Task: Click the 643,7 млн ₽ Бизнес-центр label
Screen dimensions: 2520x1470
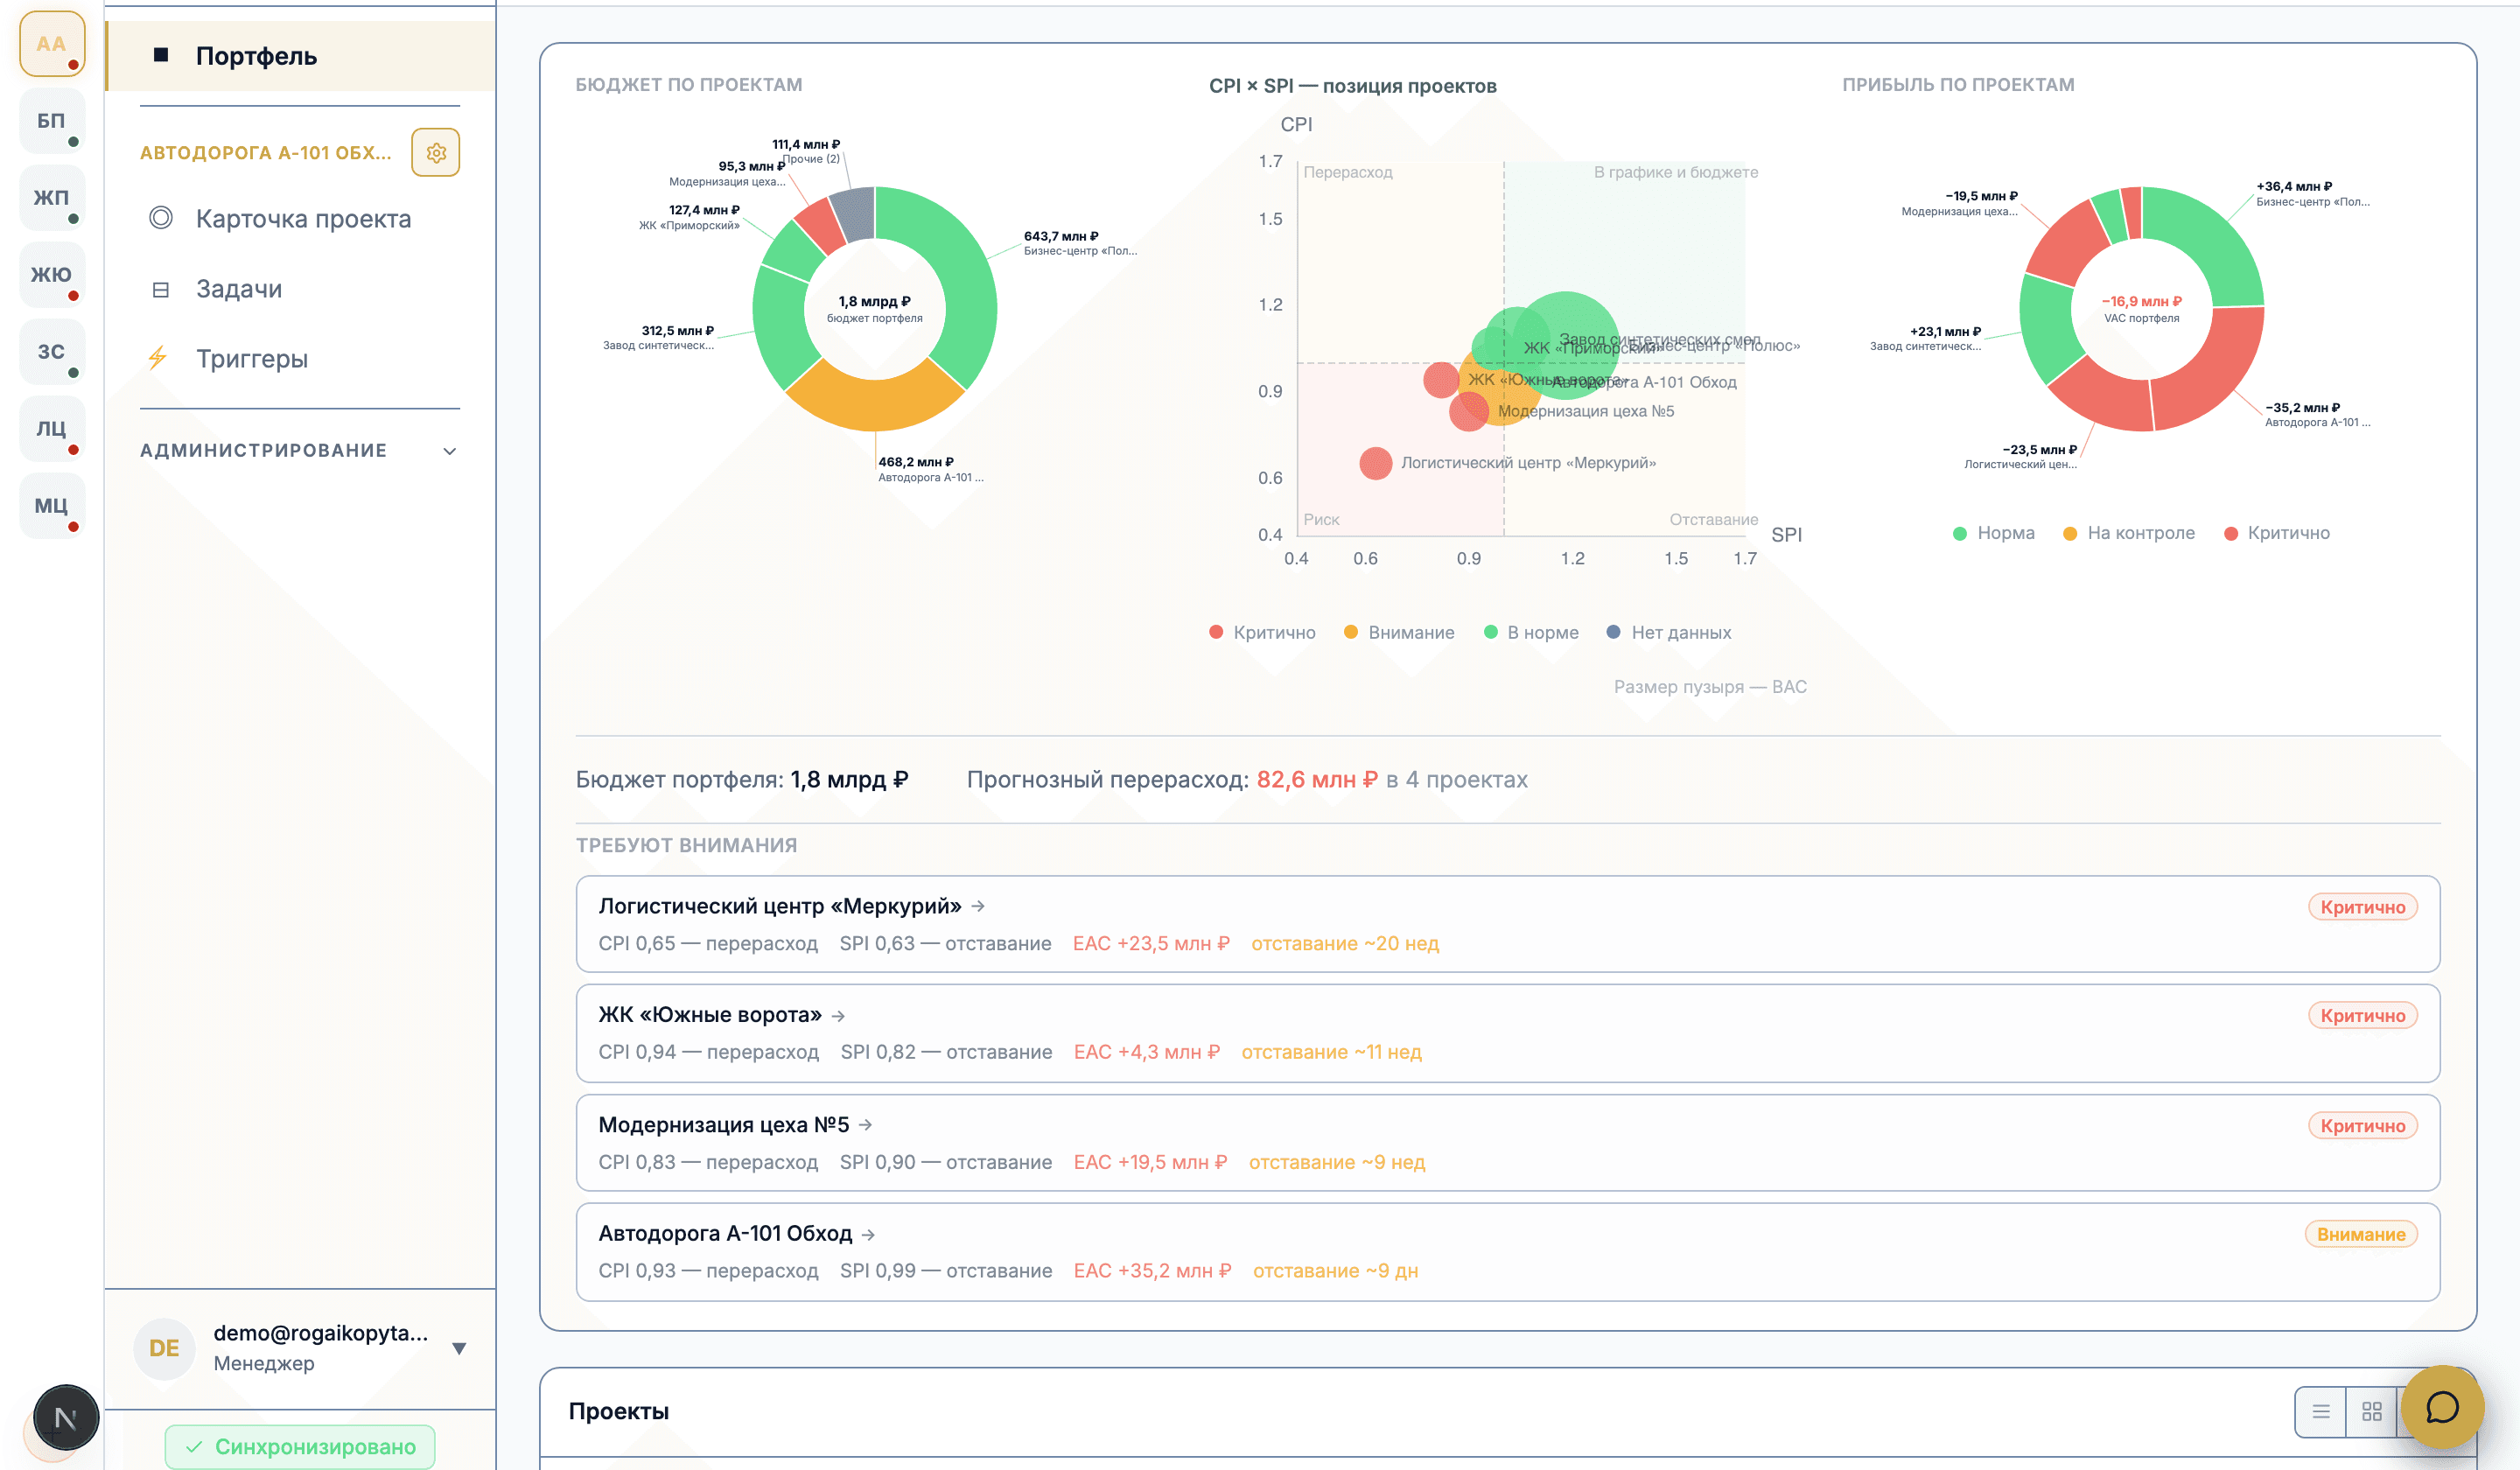Action: [x=1079, y=243]
